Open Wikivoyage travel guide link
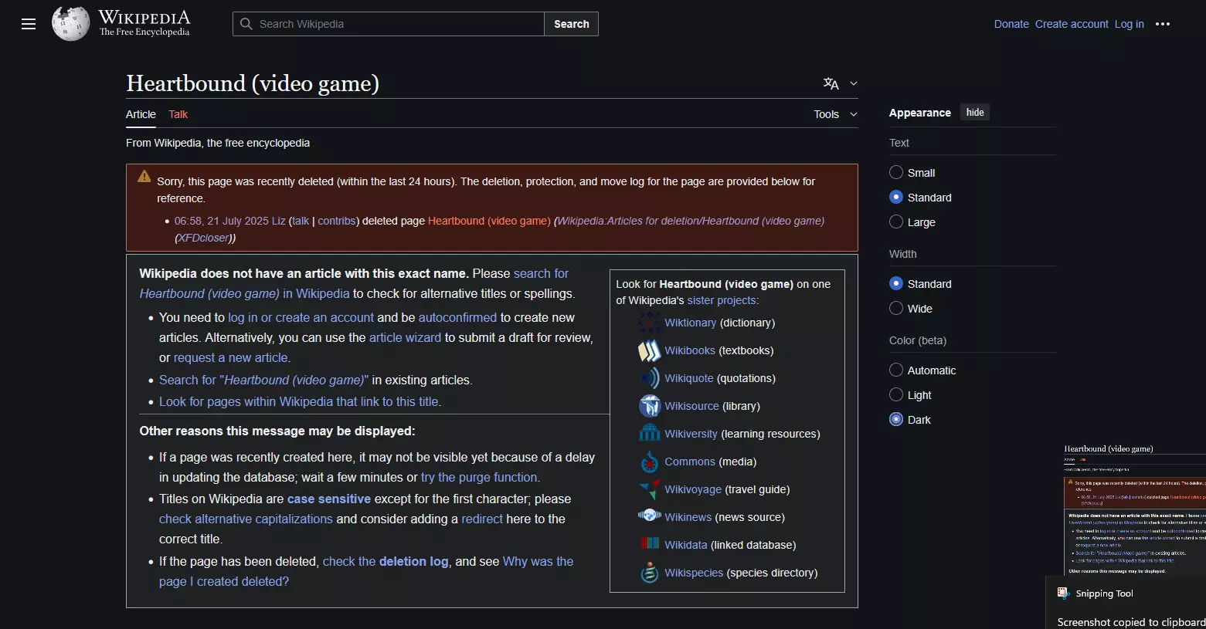This screenshot has width=1206, height=629. [x=693, y=489]
